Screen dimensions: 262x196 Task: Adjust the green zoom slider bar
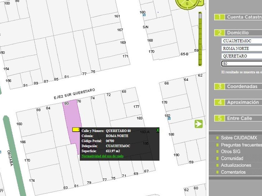tap(200, 39)
